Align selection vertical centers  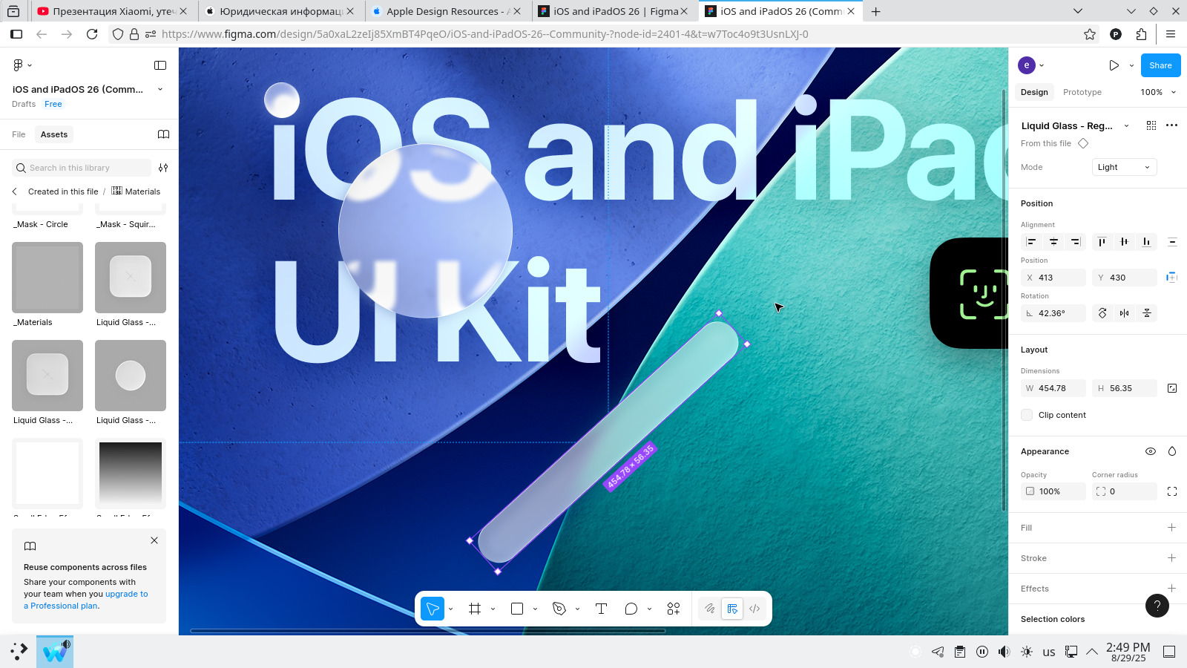pos(1125,242)
